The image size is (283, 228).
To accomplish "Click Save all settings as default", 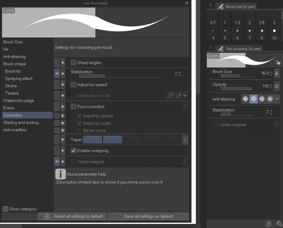I will (148, 216).
